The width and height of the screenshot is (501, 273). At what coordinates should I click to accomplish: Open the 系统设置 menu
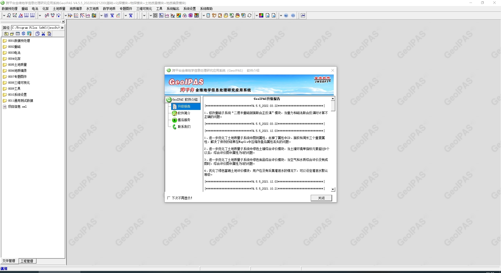pos(189,9)
